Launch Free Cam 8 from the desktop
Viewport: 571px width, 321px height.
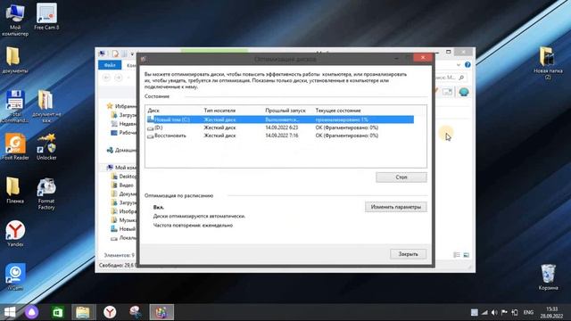pyautogui.click(x=46, y=16)
